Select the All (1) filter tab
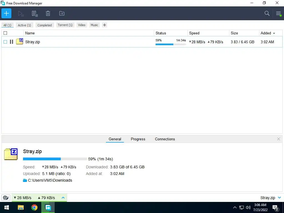Viewport: 284px width, 213px height. click(7, 25)
